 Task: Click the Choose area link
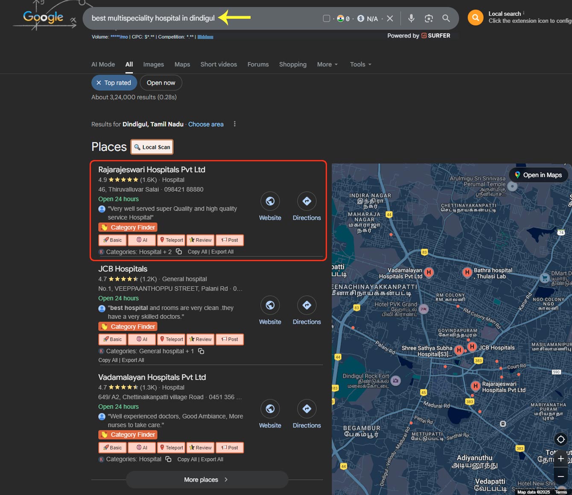coord(206,124)
